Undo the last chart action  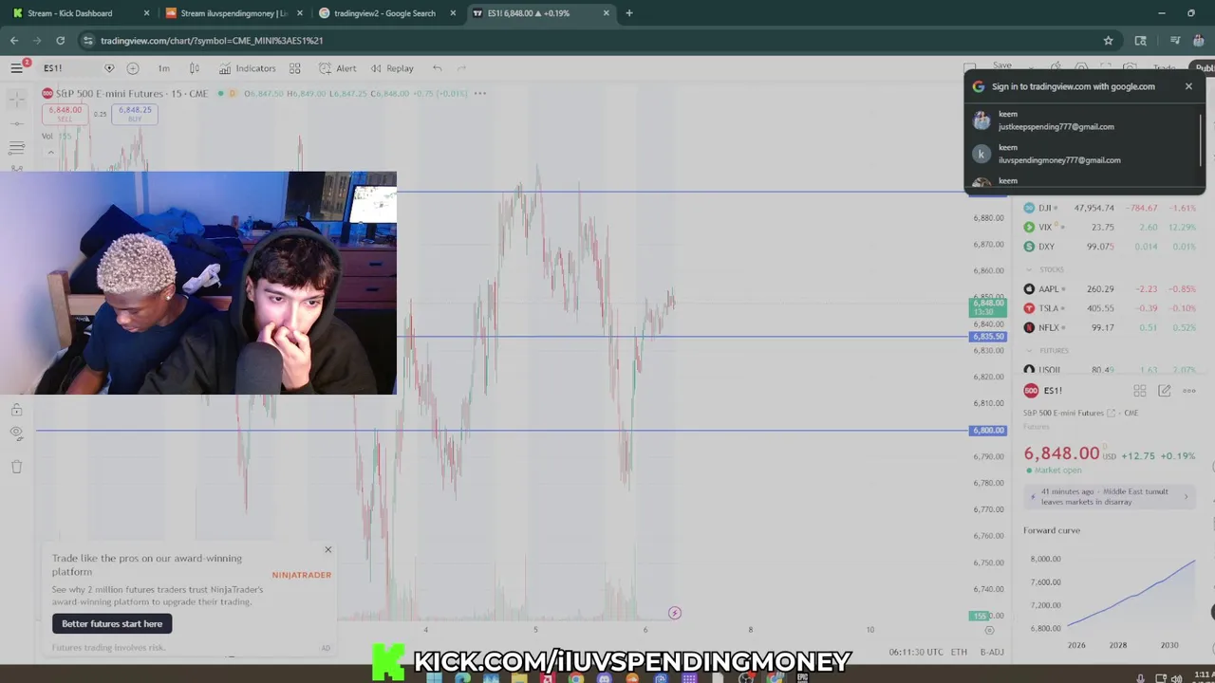pos(437,68)
